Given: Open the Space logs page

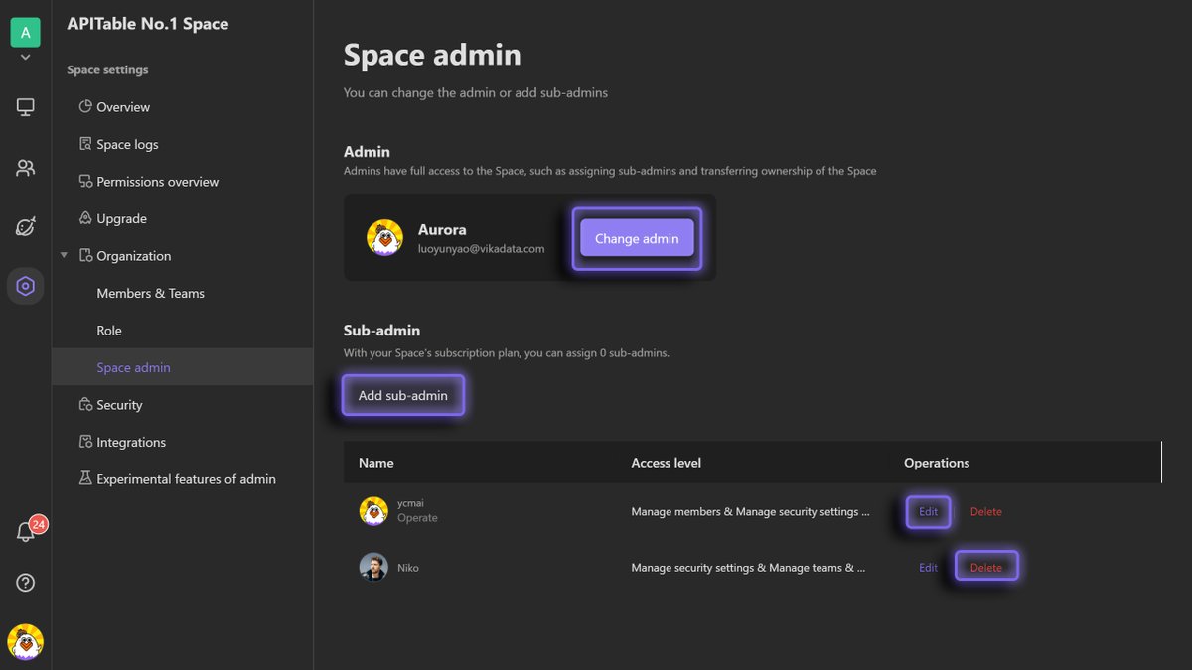Looking at the screenshot, I should coord(127,143).
